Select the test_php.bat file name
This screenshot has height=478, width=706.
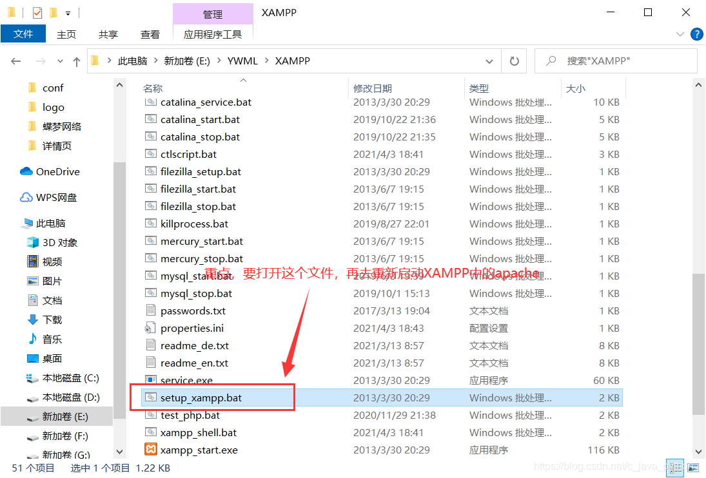click(x=190, y=415)
